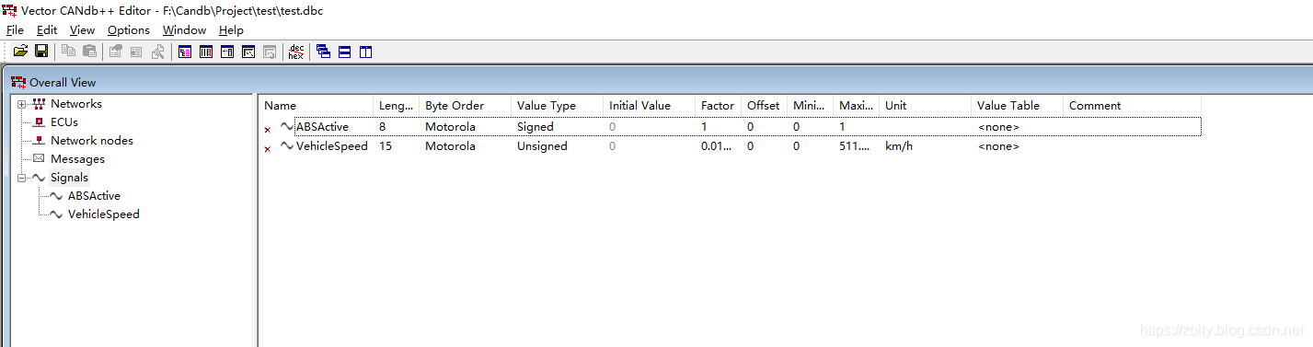Open the Window menu
Image resolution: width=1313 pixels, height=347 pixels.
(185, 30)
